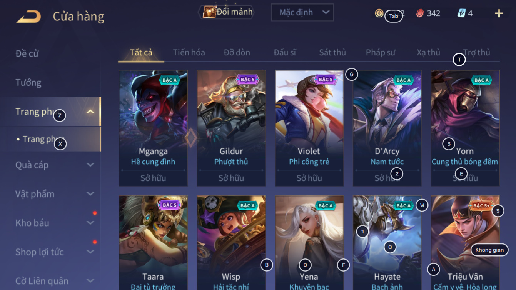Viewport: 516px width, 290px height.
Task: Collapse the Trang phục sidebar section
Action: click(90, 112)
